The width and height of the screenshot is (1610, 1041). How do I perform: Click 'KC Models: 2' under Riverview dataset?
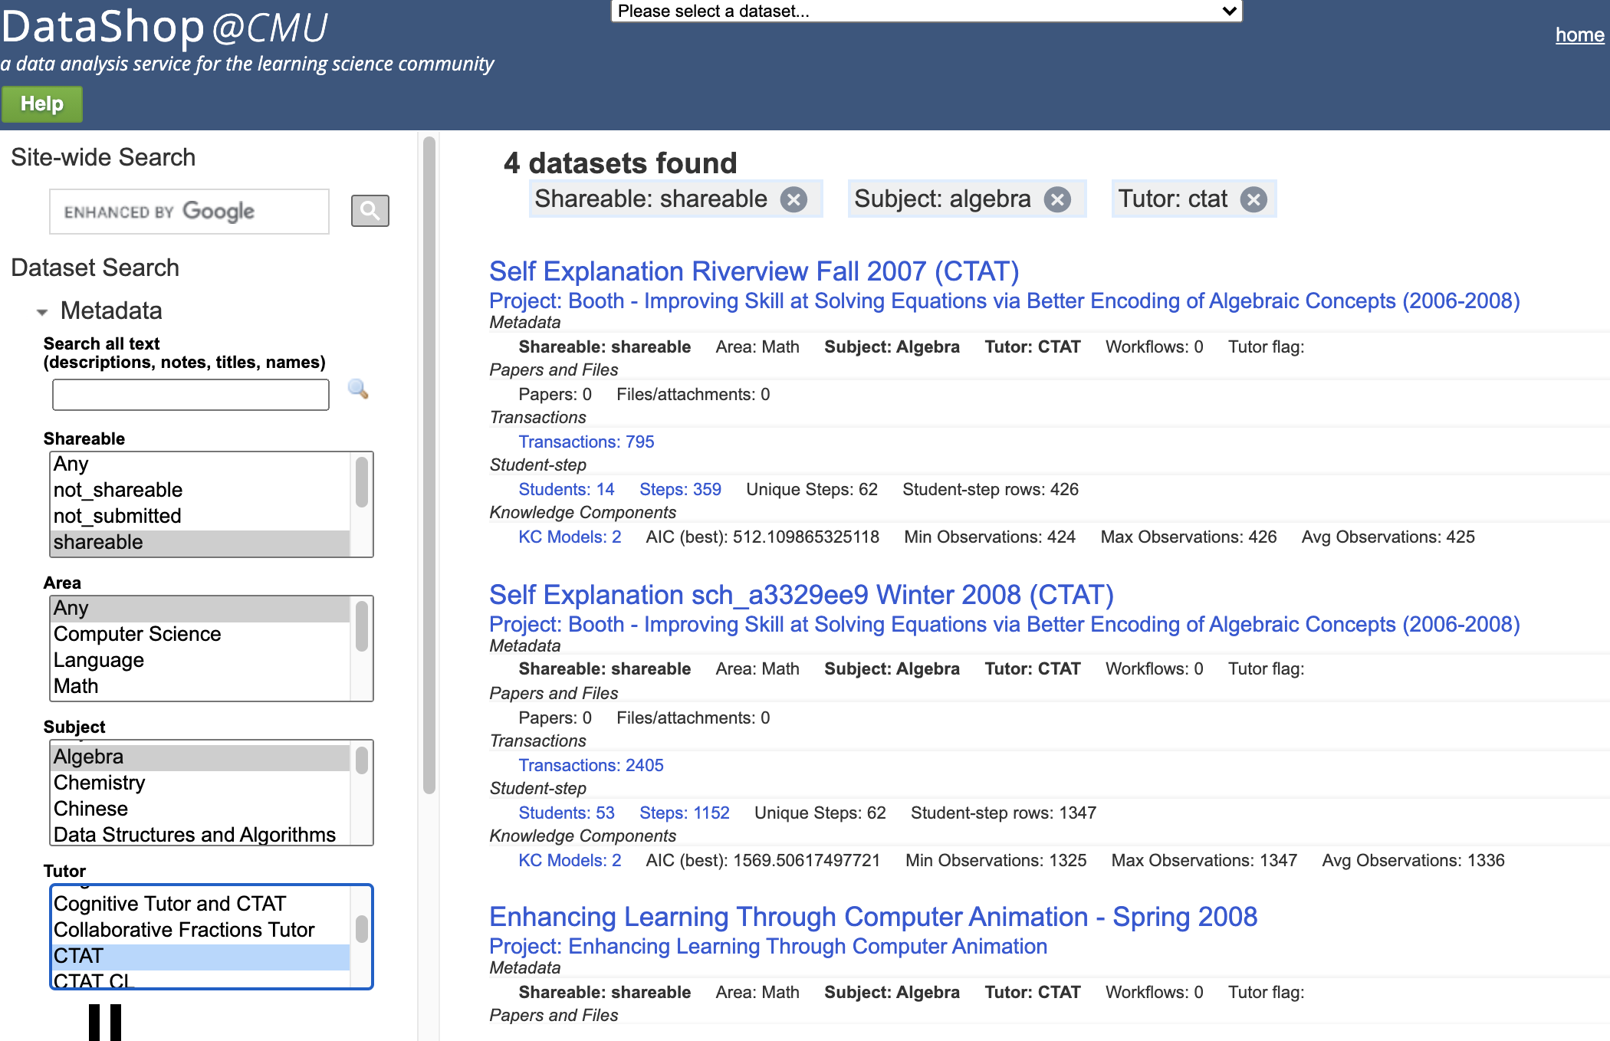(x=570, y=537)
